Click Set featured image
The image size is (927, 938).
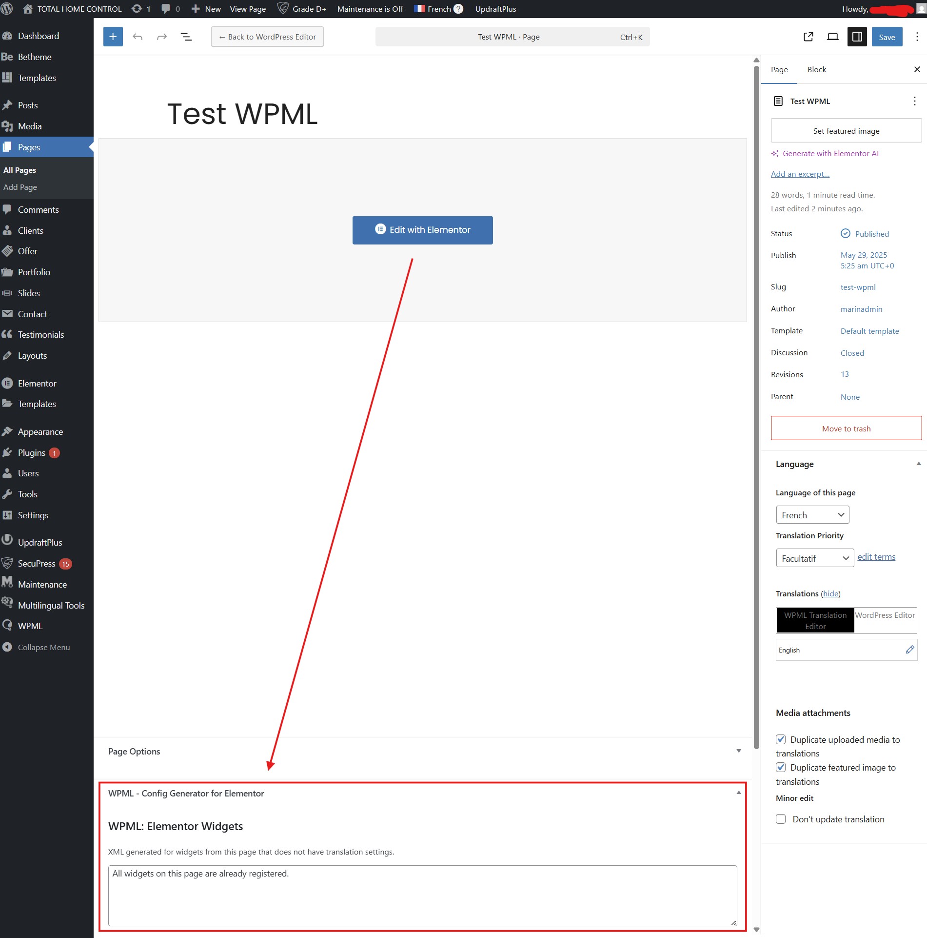pos(846,131)
